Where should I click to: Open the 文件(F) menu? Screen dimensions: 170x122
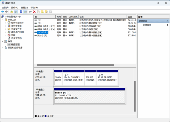tap(5, 8)
